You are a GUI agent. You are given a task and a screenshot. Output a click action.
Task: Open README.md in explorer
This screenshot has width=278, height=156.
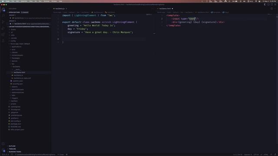(16, 127)
